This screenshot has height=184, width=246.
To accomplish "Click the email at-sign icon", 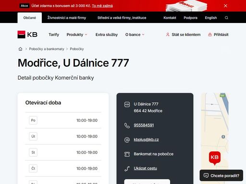I will click(x=127, y=140).
